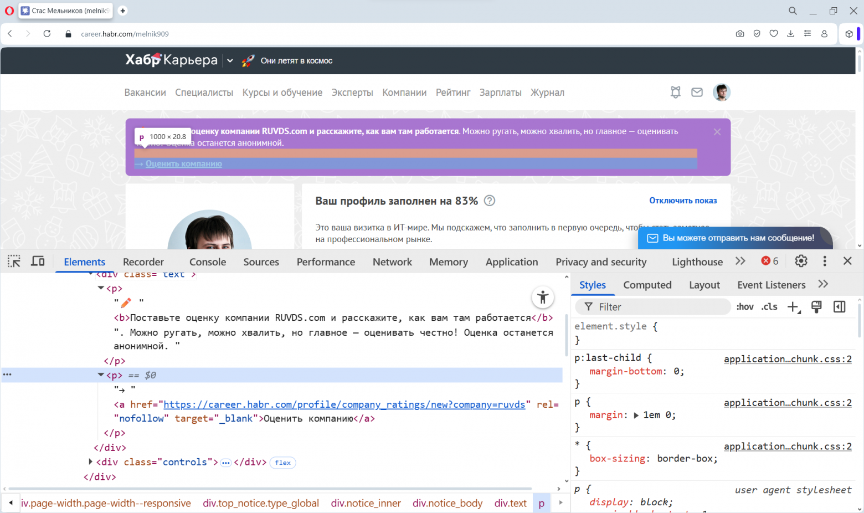864x513 pixels.
Task: Select div.notice_body in the breadcrumb bar
Action: (448, 503)
